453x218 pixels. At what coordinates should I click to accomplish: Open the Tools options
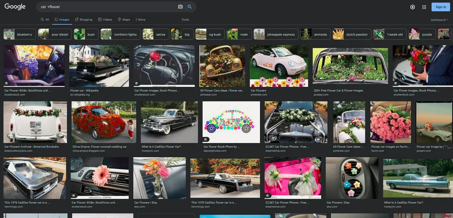tap(185, 20)
